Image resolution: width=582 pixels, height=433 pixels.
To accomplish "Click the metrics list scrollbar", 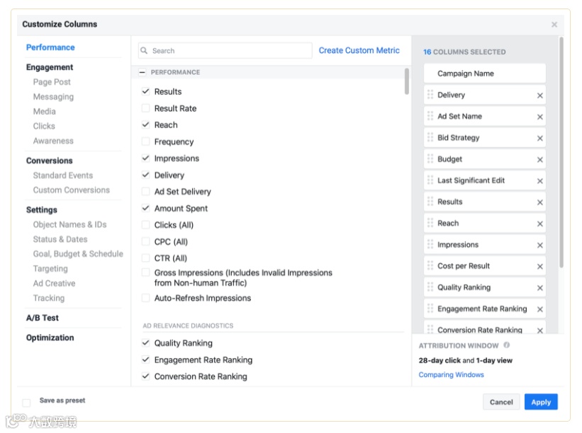I will coord(406,81).
